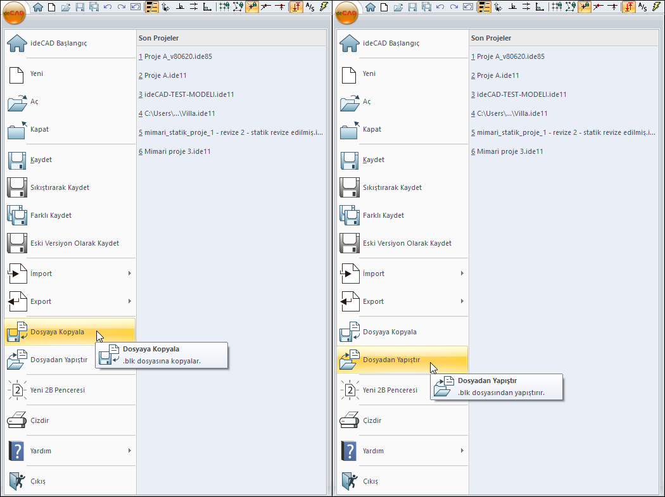Toggle highlighted red arrows button in left toolbar
665x497 pixels.
click(x=296, y=7)
